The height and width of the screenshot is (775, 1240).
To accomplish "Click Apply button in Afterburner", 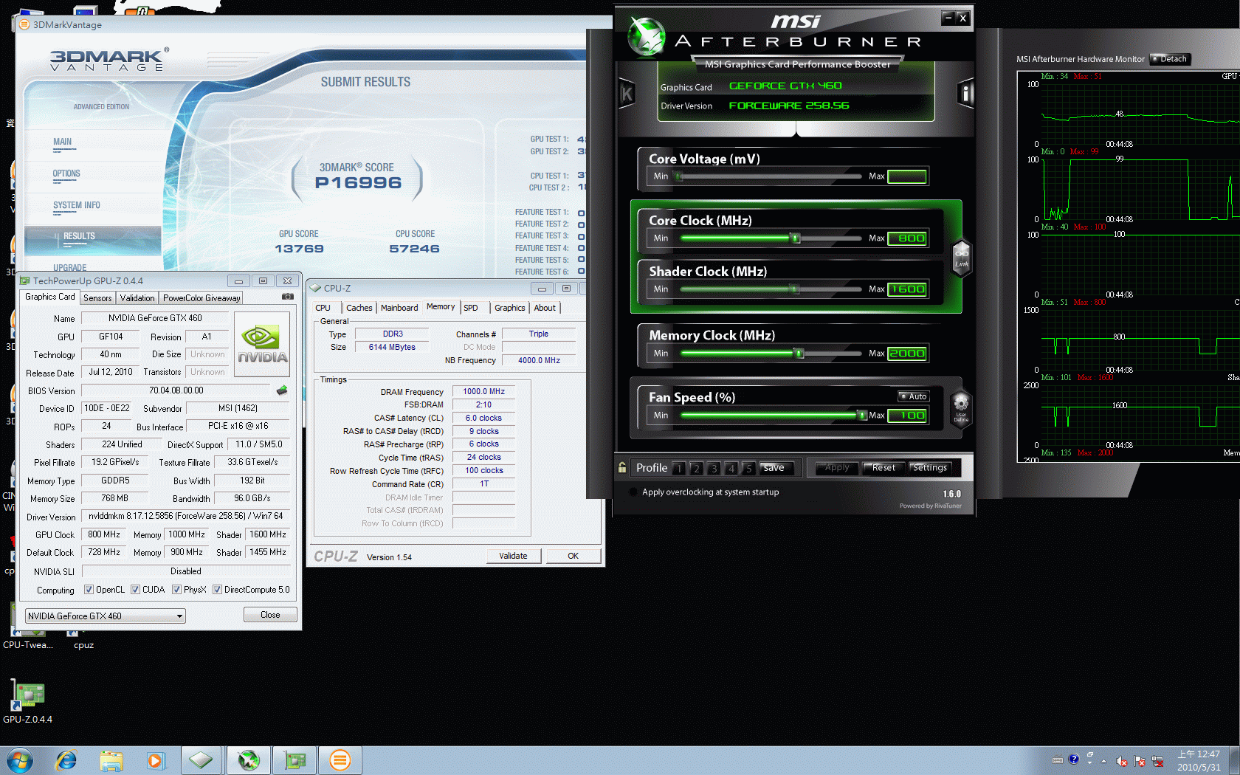I will pos(837,467).
